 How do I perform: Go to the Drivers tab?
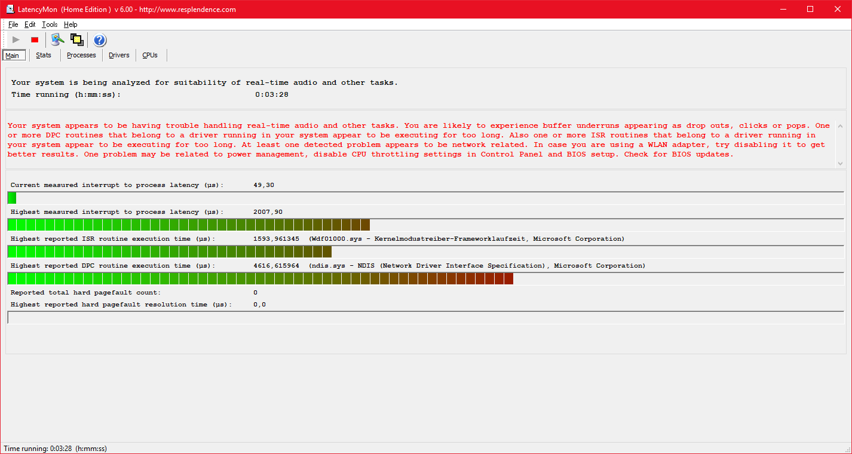[x=119, y=56]
